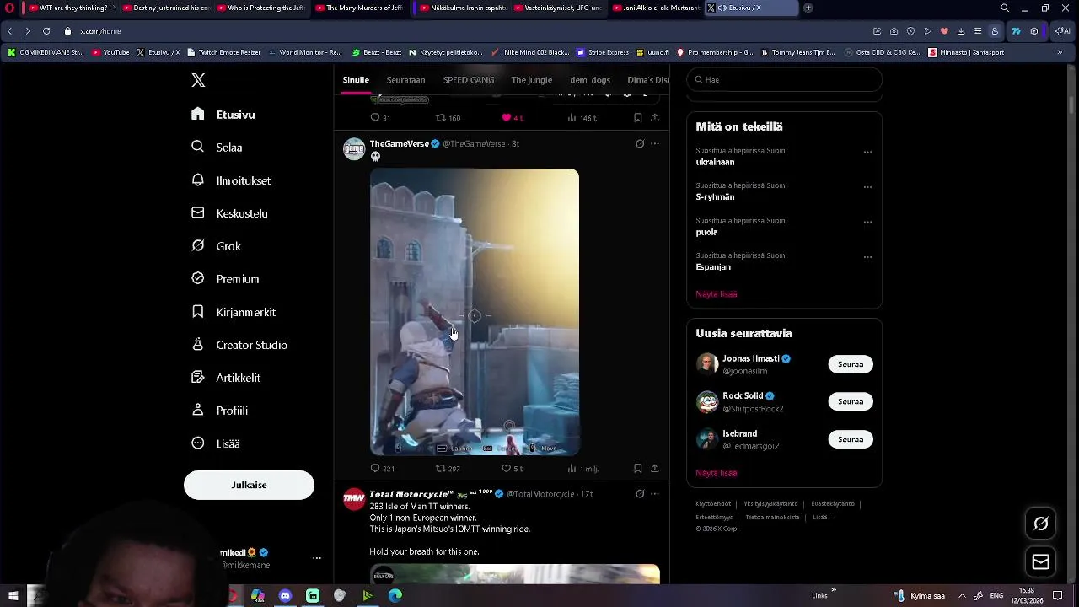Reload the page in browser toolbar
This screenshot has width=1079, height=607.
point(46,31)
